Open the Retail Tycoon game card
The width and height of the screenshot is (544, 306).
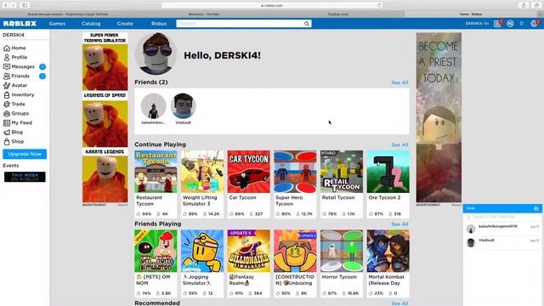pyautogui.click(x=342, y=184)
